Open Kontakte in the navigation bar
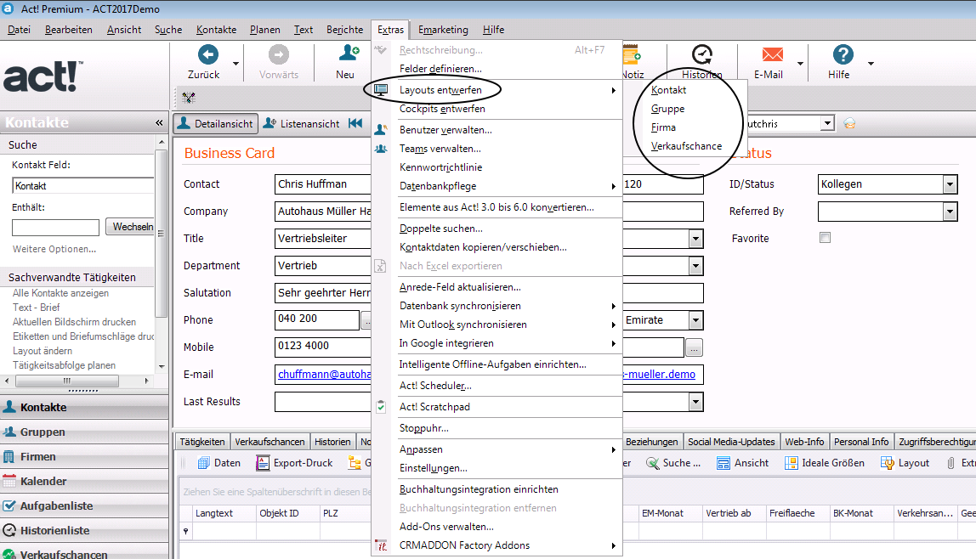The width and height of the screenshot is (976, 559). [x=84, y=407]
